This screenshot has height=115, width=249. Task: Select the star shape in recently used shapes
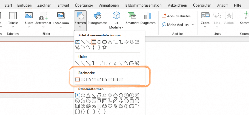coord(104,47)
